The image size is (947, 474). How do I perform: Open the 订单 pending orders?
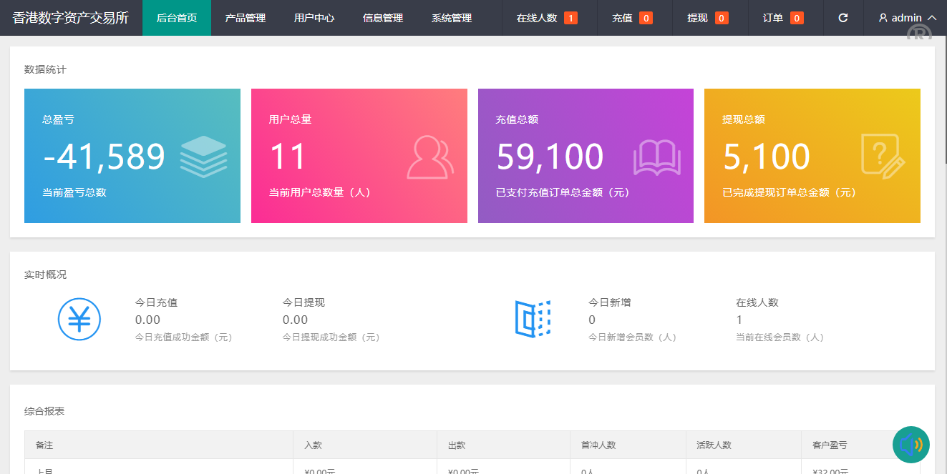tap(782, 18)
